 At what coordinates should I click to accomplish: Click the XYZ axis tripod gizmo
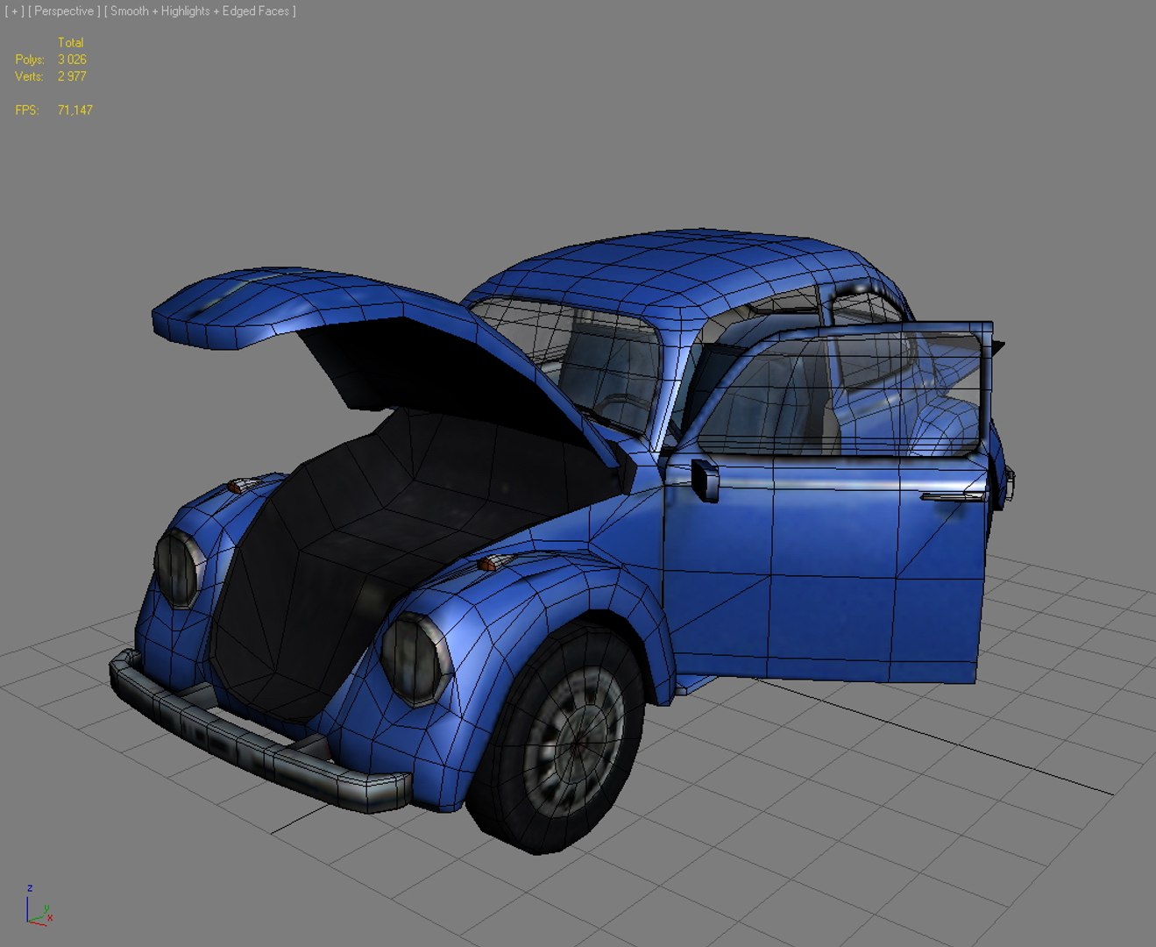pyautogui.click(x=38, y=906)
